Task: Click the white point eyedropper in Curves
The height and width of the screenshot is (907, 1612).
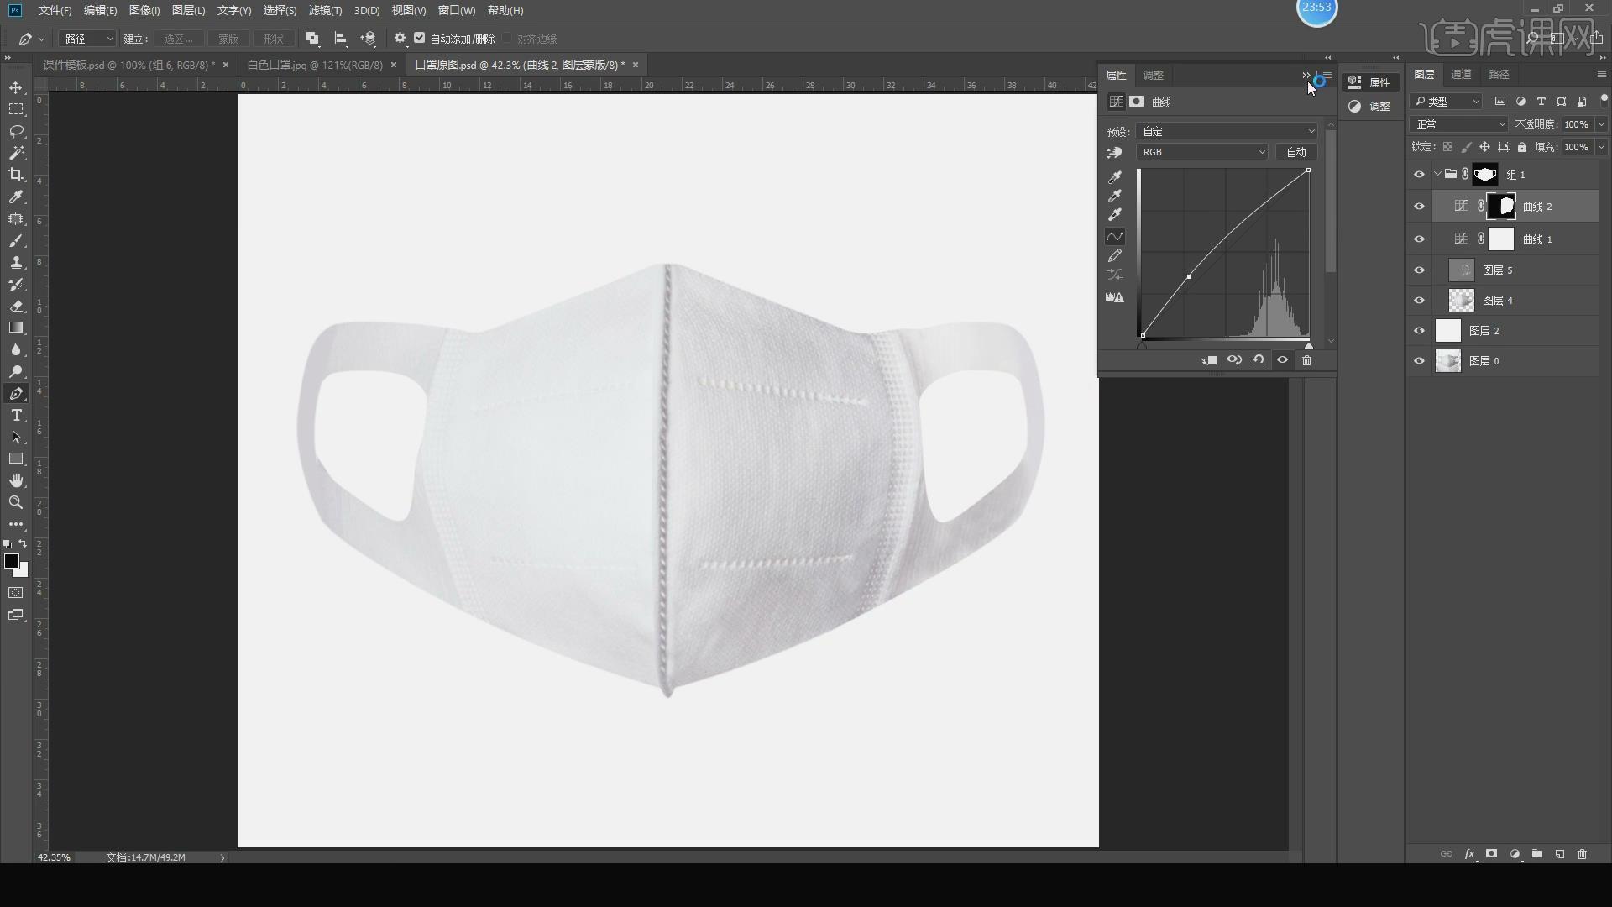Action: click(1115, 215)
